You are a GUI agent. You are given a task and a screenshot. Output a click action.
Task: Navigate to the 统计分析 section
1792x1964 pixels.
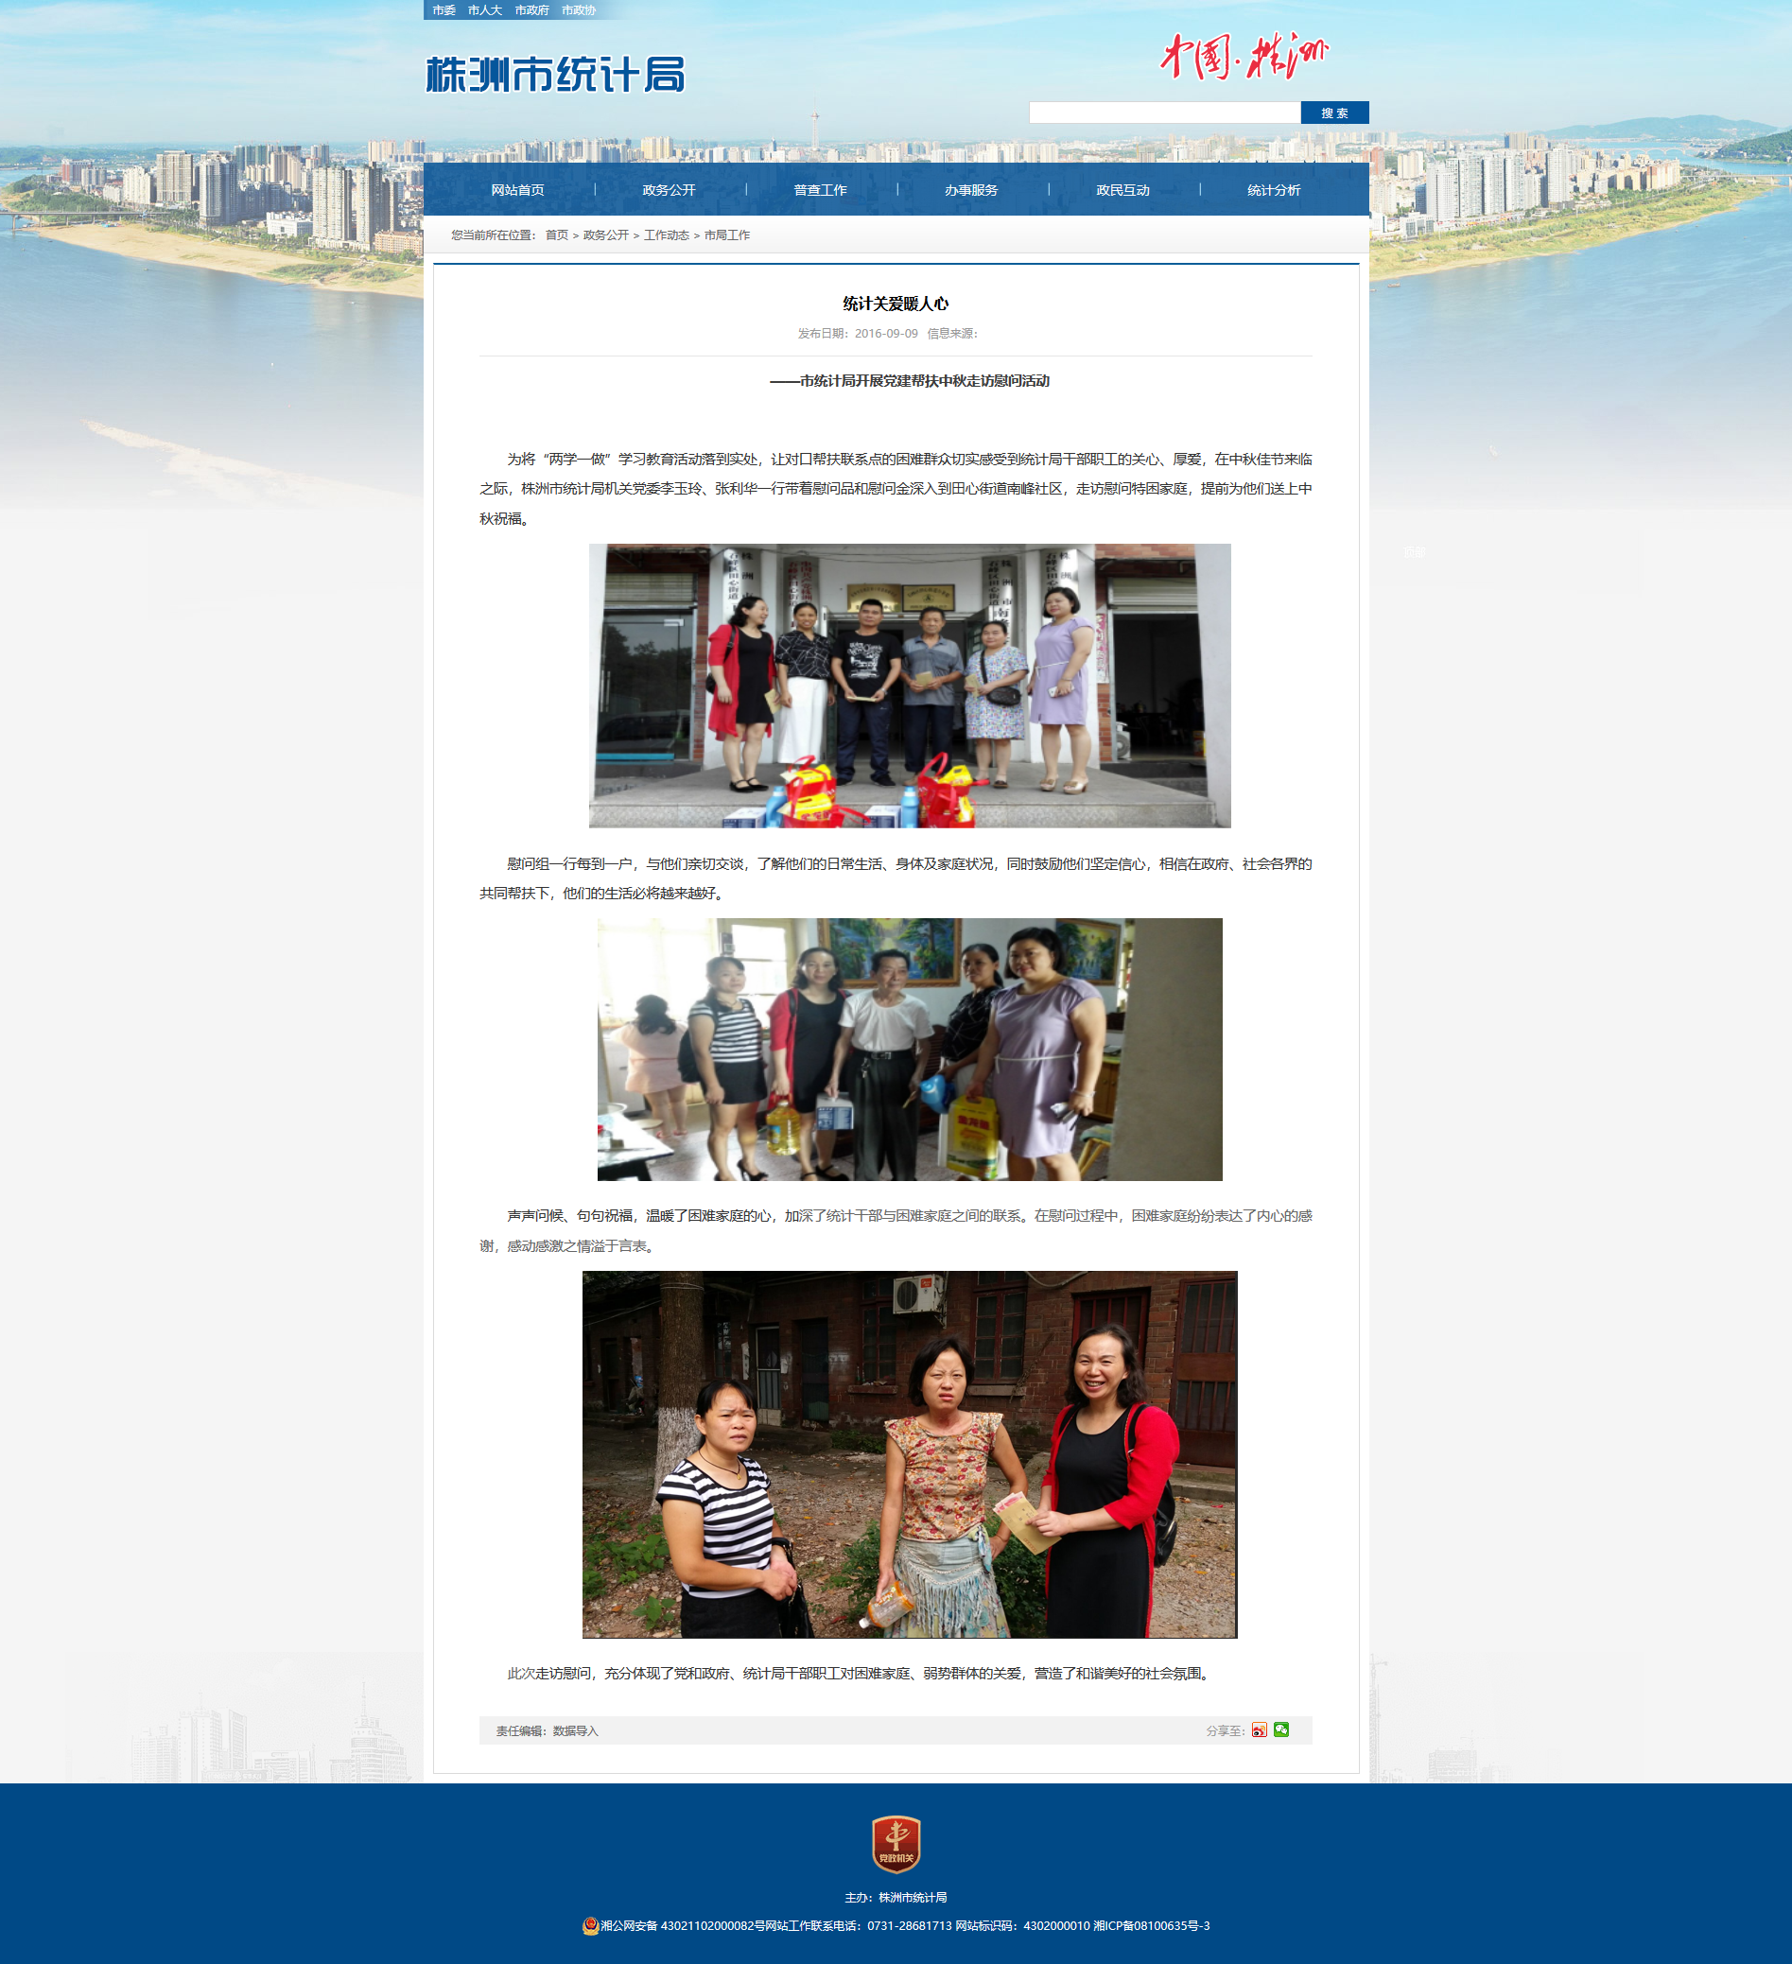coord(1274,190)
